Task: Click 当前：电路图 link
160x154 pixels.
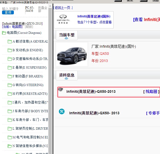Action: click(12, 27)
